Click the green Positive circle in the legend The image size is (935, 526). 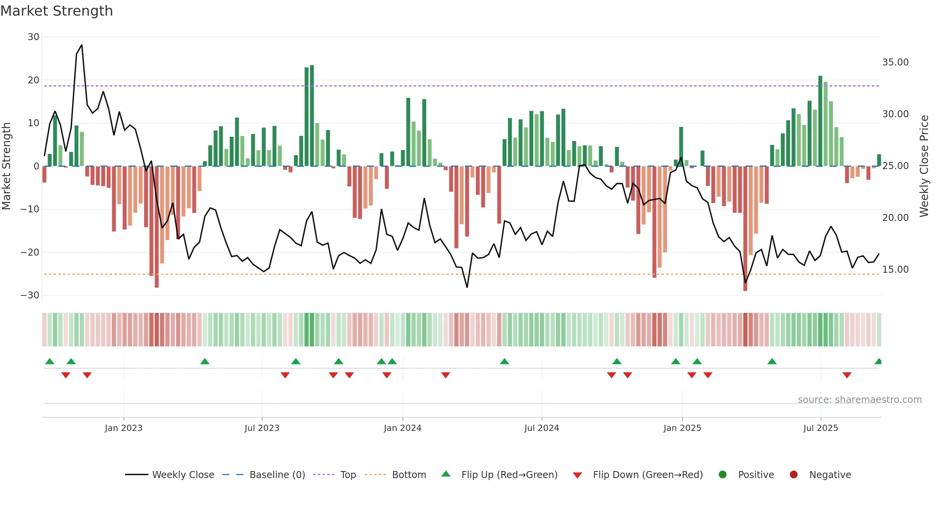[723, 475]
